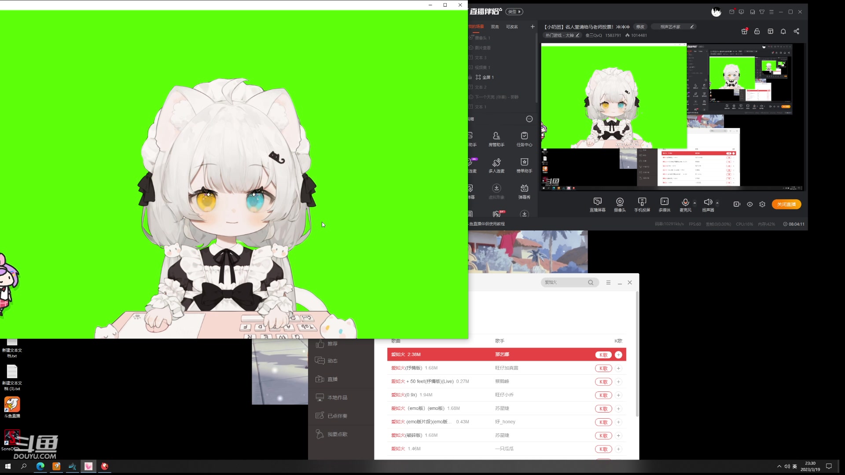Mute the 麦克风 microphone

[x=685, y=202]
